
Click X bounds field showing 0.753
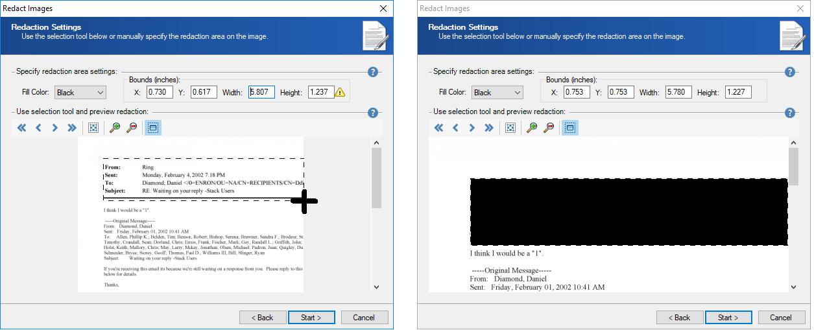pos(577,93)
